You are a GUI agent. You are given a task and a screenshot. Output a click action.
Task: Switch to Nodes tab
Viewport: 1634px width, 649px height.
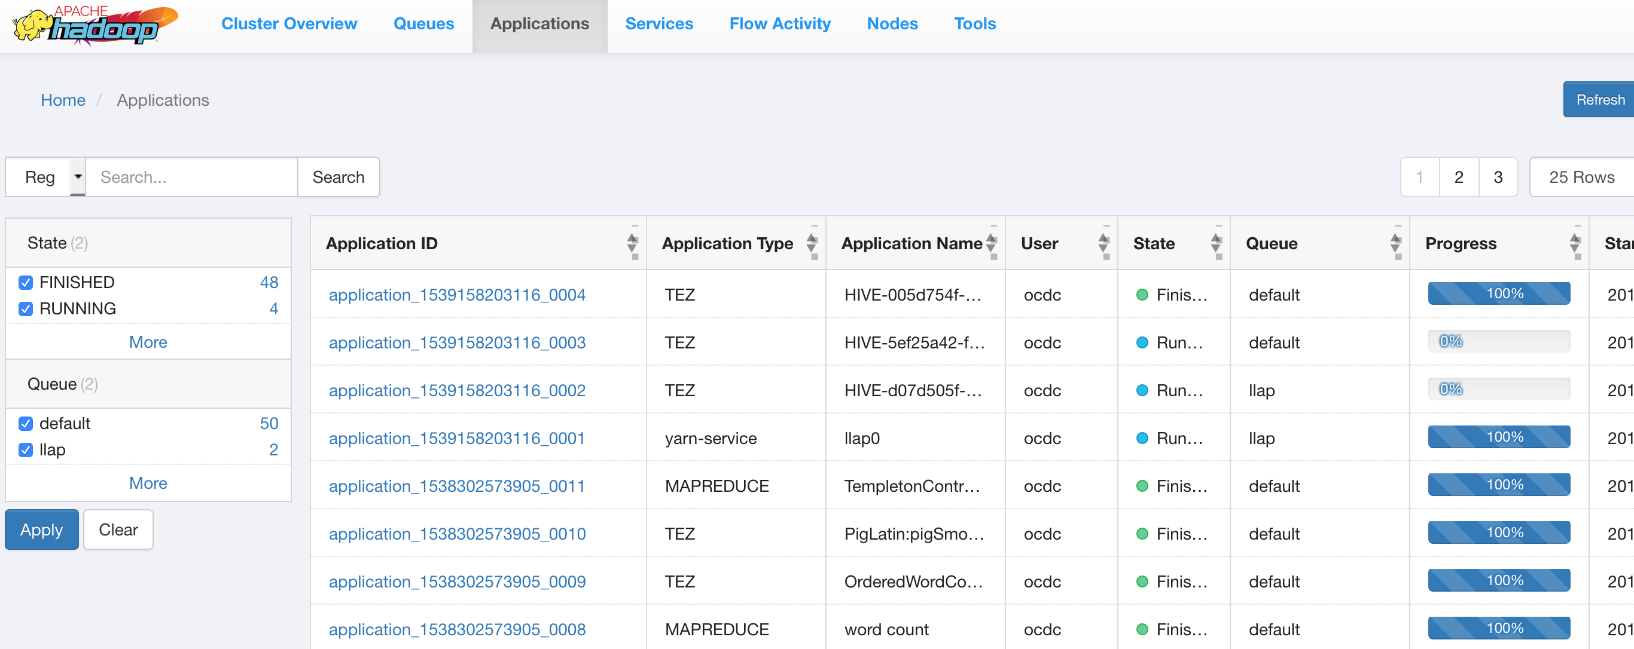point(892,24)
